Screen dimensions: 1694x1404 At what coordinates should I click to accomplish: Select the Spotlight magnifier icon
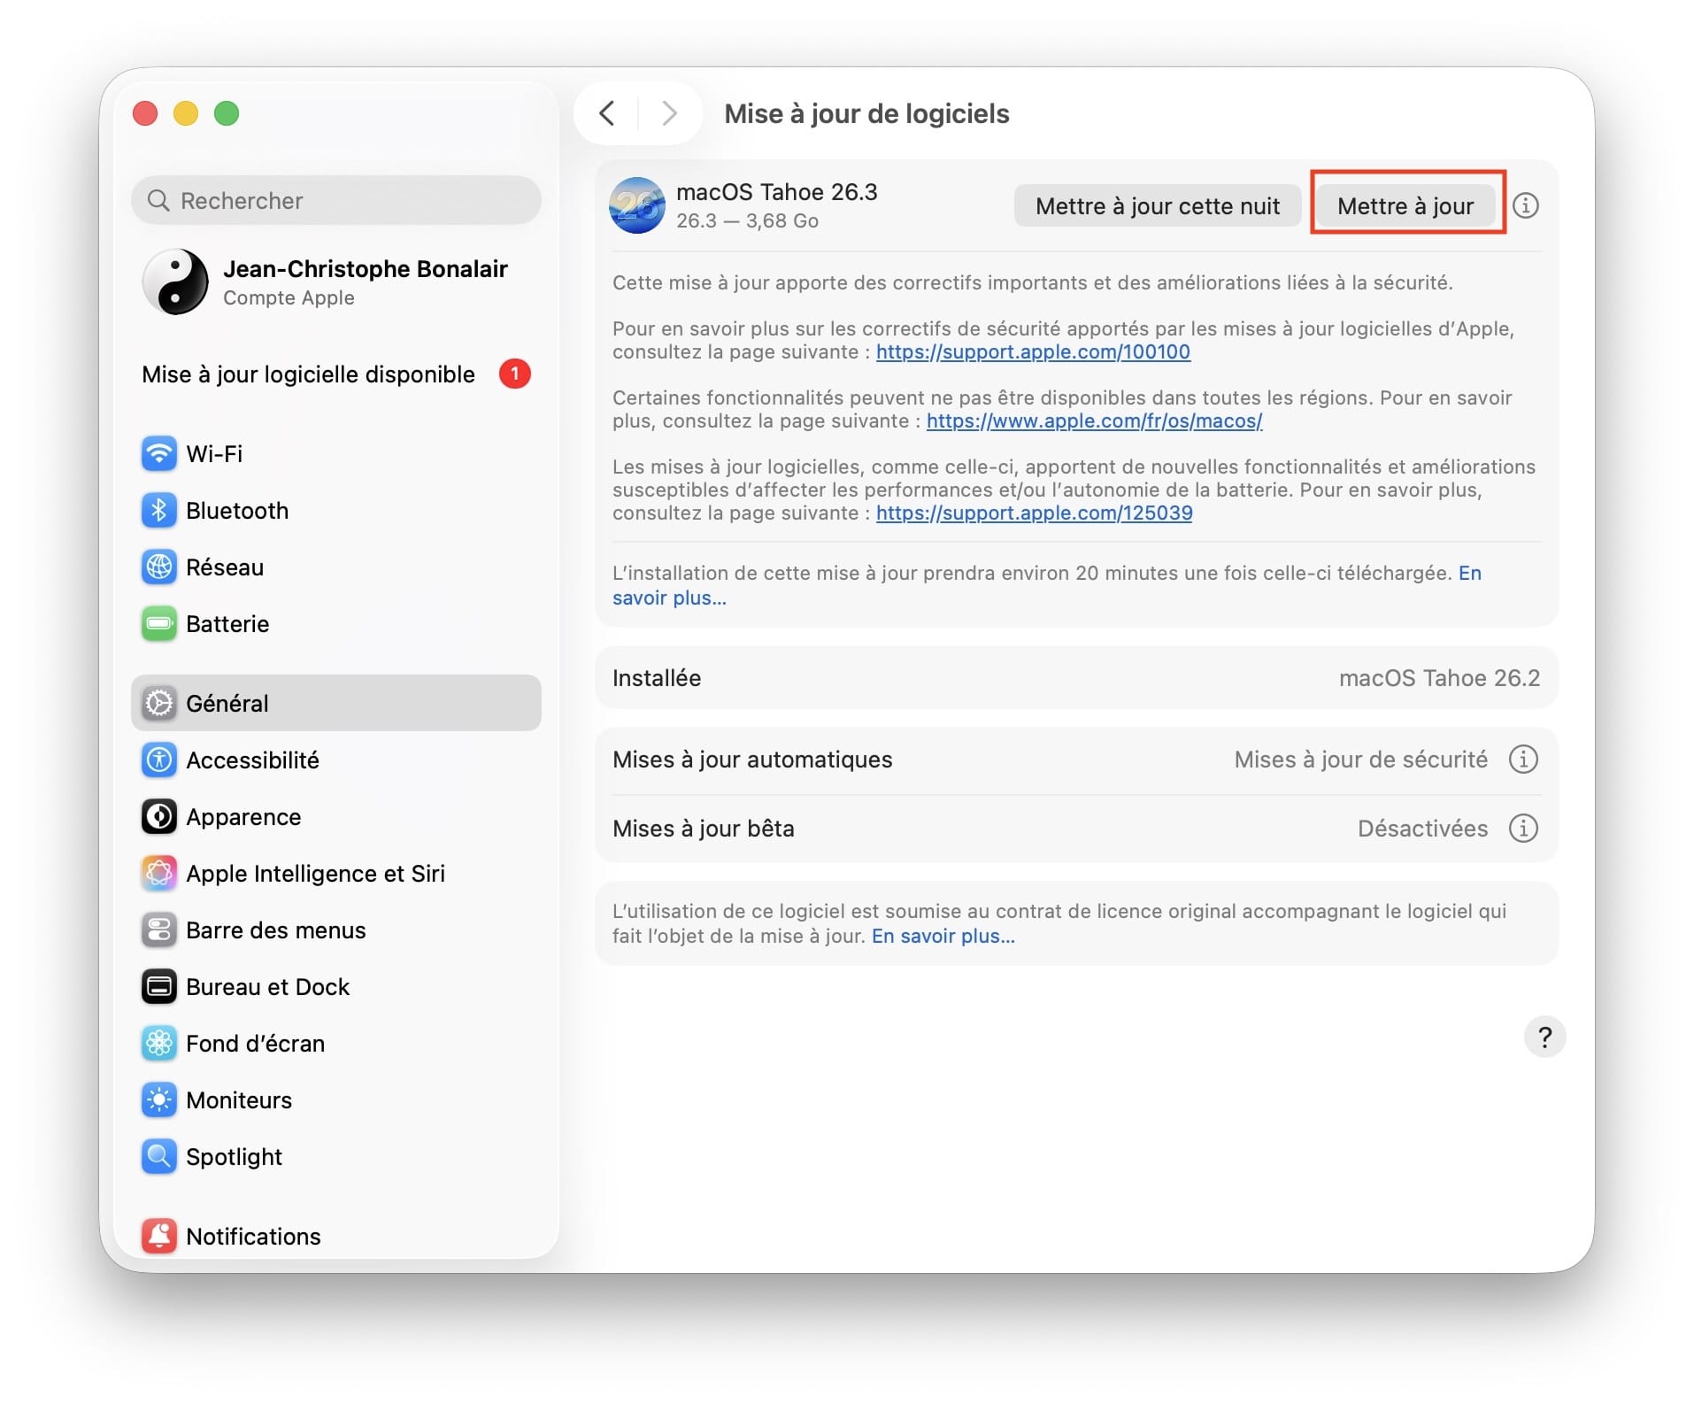pyautogui.click(x=158, y=1156)
